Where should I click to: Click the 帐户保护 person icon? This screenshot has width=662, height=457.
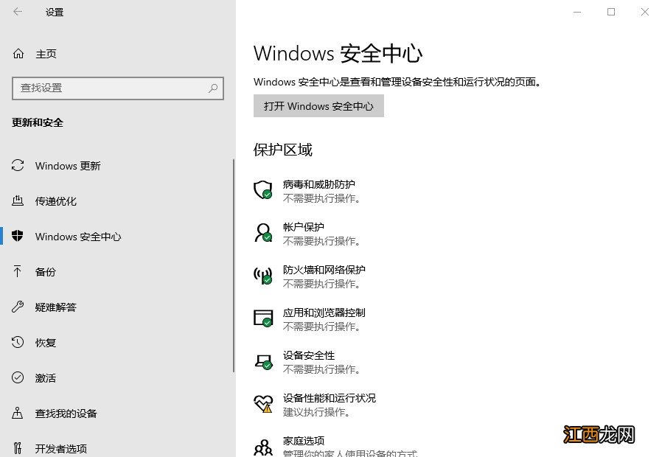pyautogui.click(x=263, y=232)
